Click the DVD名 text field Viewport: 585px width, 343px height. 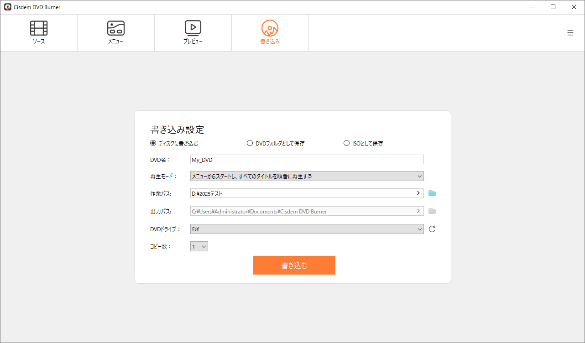(307, 160)
